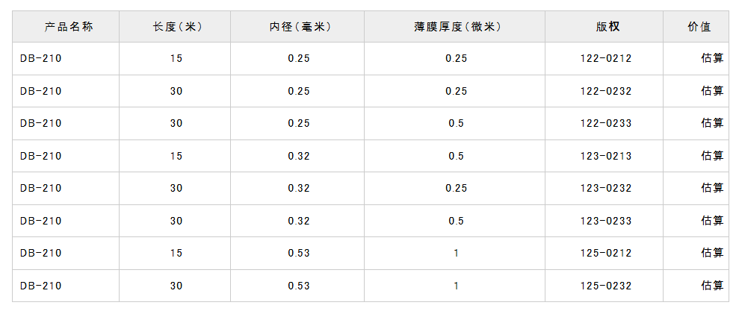This screenshot has width=739, height=317.
Task: Click 估算 link in the 122-0232 row
Action: point(712,91)
